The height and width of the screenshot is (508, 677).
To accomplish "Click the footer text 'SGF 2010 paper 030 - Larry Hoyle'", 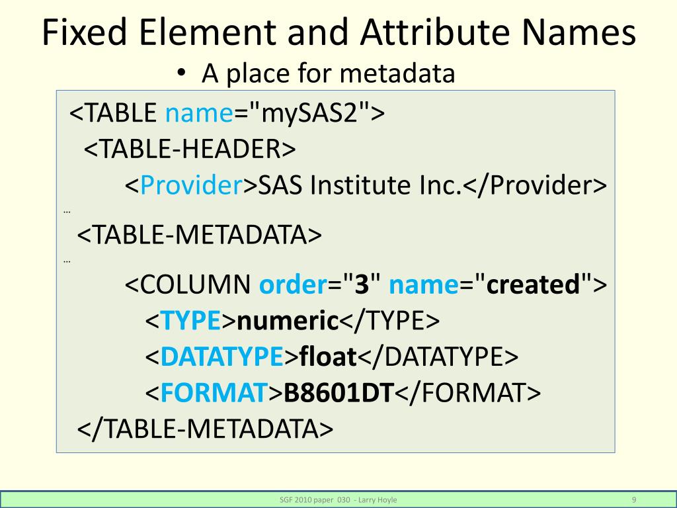I will pos(338,500).
